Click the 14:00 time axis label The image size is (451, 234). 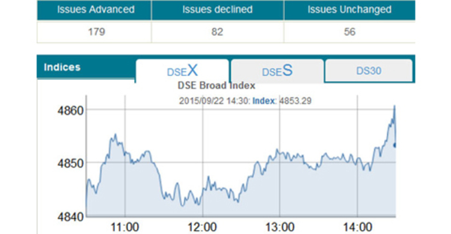(358, 227)
